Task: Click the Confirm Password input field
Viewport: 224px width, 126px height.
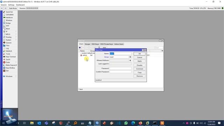Action: 120,72
